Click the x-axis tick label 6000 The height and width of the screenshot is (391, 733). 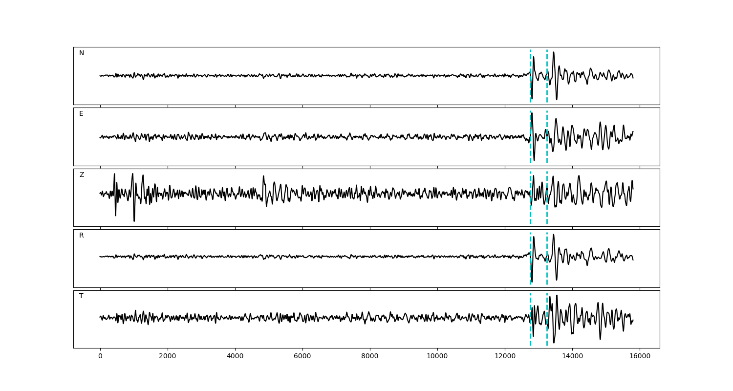pyautogui.click(x=302, y=357)
